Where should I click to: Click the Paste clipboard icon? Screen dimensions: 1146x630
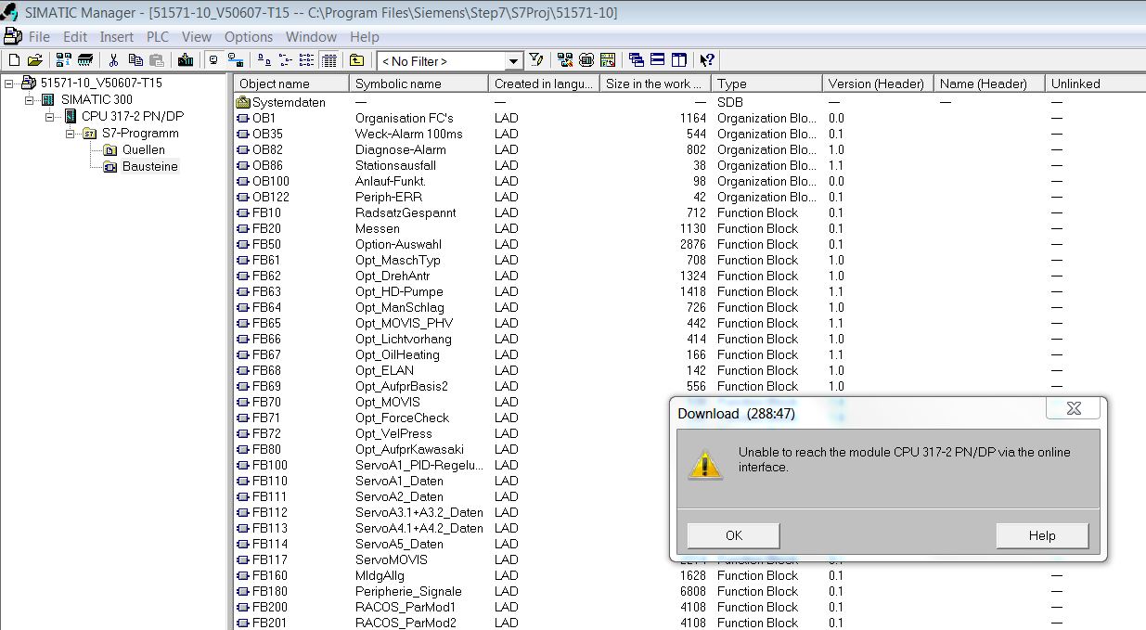[157, 60]
